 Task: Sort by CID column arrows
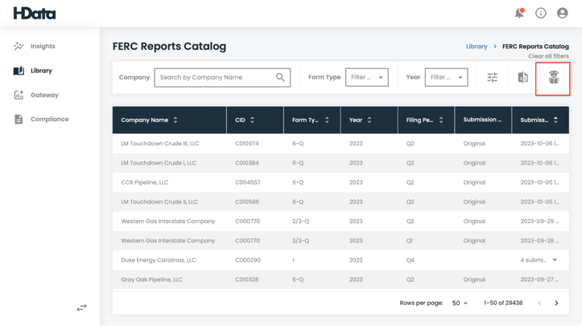pyautogui.click(x=252, y=120)
